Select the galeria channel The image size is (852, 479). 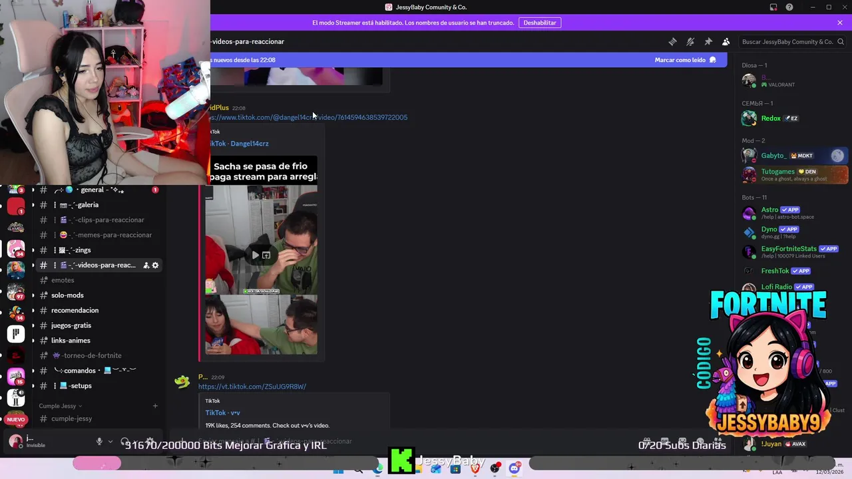pos(97,205)
